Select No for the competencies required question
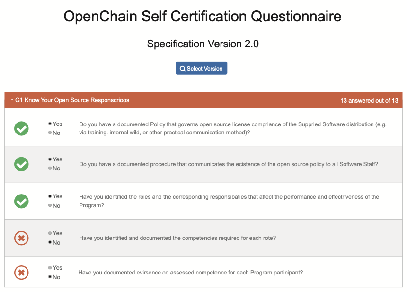 50,242
